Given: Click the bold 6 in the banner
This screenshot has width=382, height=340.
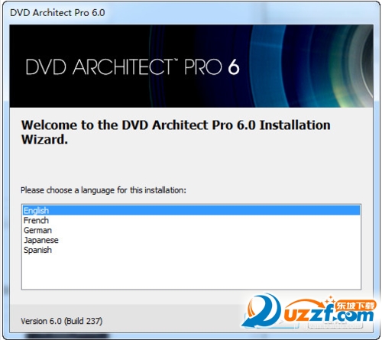Looking at the screenshot, I should 234,67.
